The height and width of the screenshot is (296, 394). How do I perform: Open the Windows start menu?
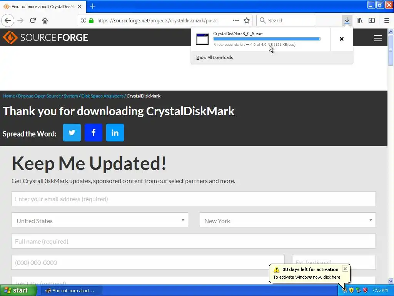coord(18,291)
